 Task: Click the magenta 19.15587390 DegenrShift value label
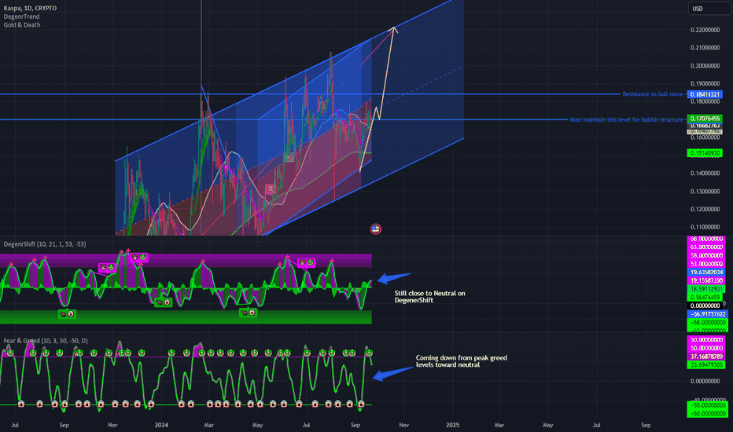(707, 280)
